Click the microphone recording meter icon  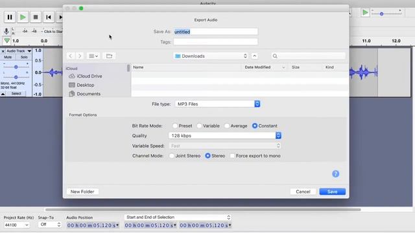[6, 31]
